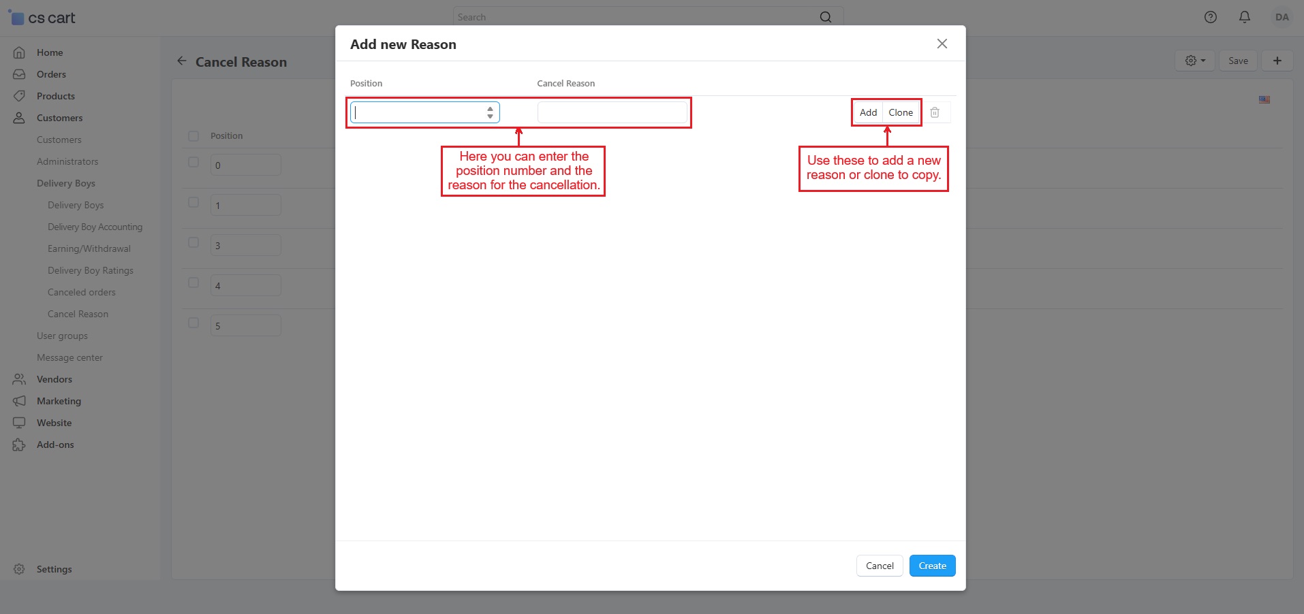The width and height of the screenshot is (1304, 614).
Task: Click the Position field stepper arrows
Action: pos(490,112)
